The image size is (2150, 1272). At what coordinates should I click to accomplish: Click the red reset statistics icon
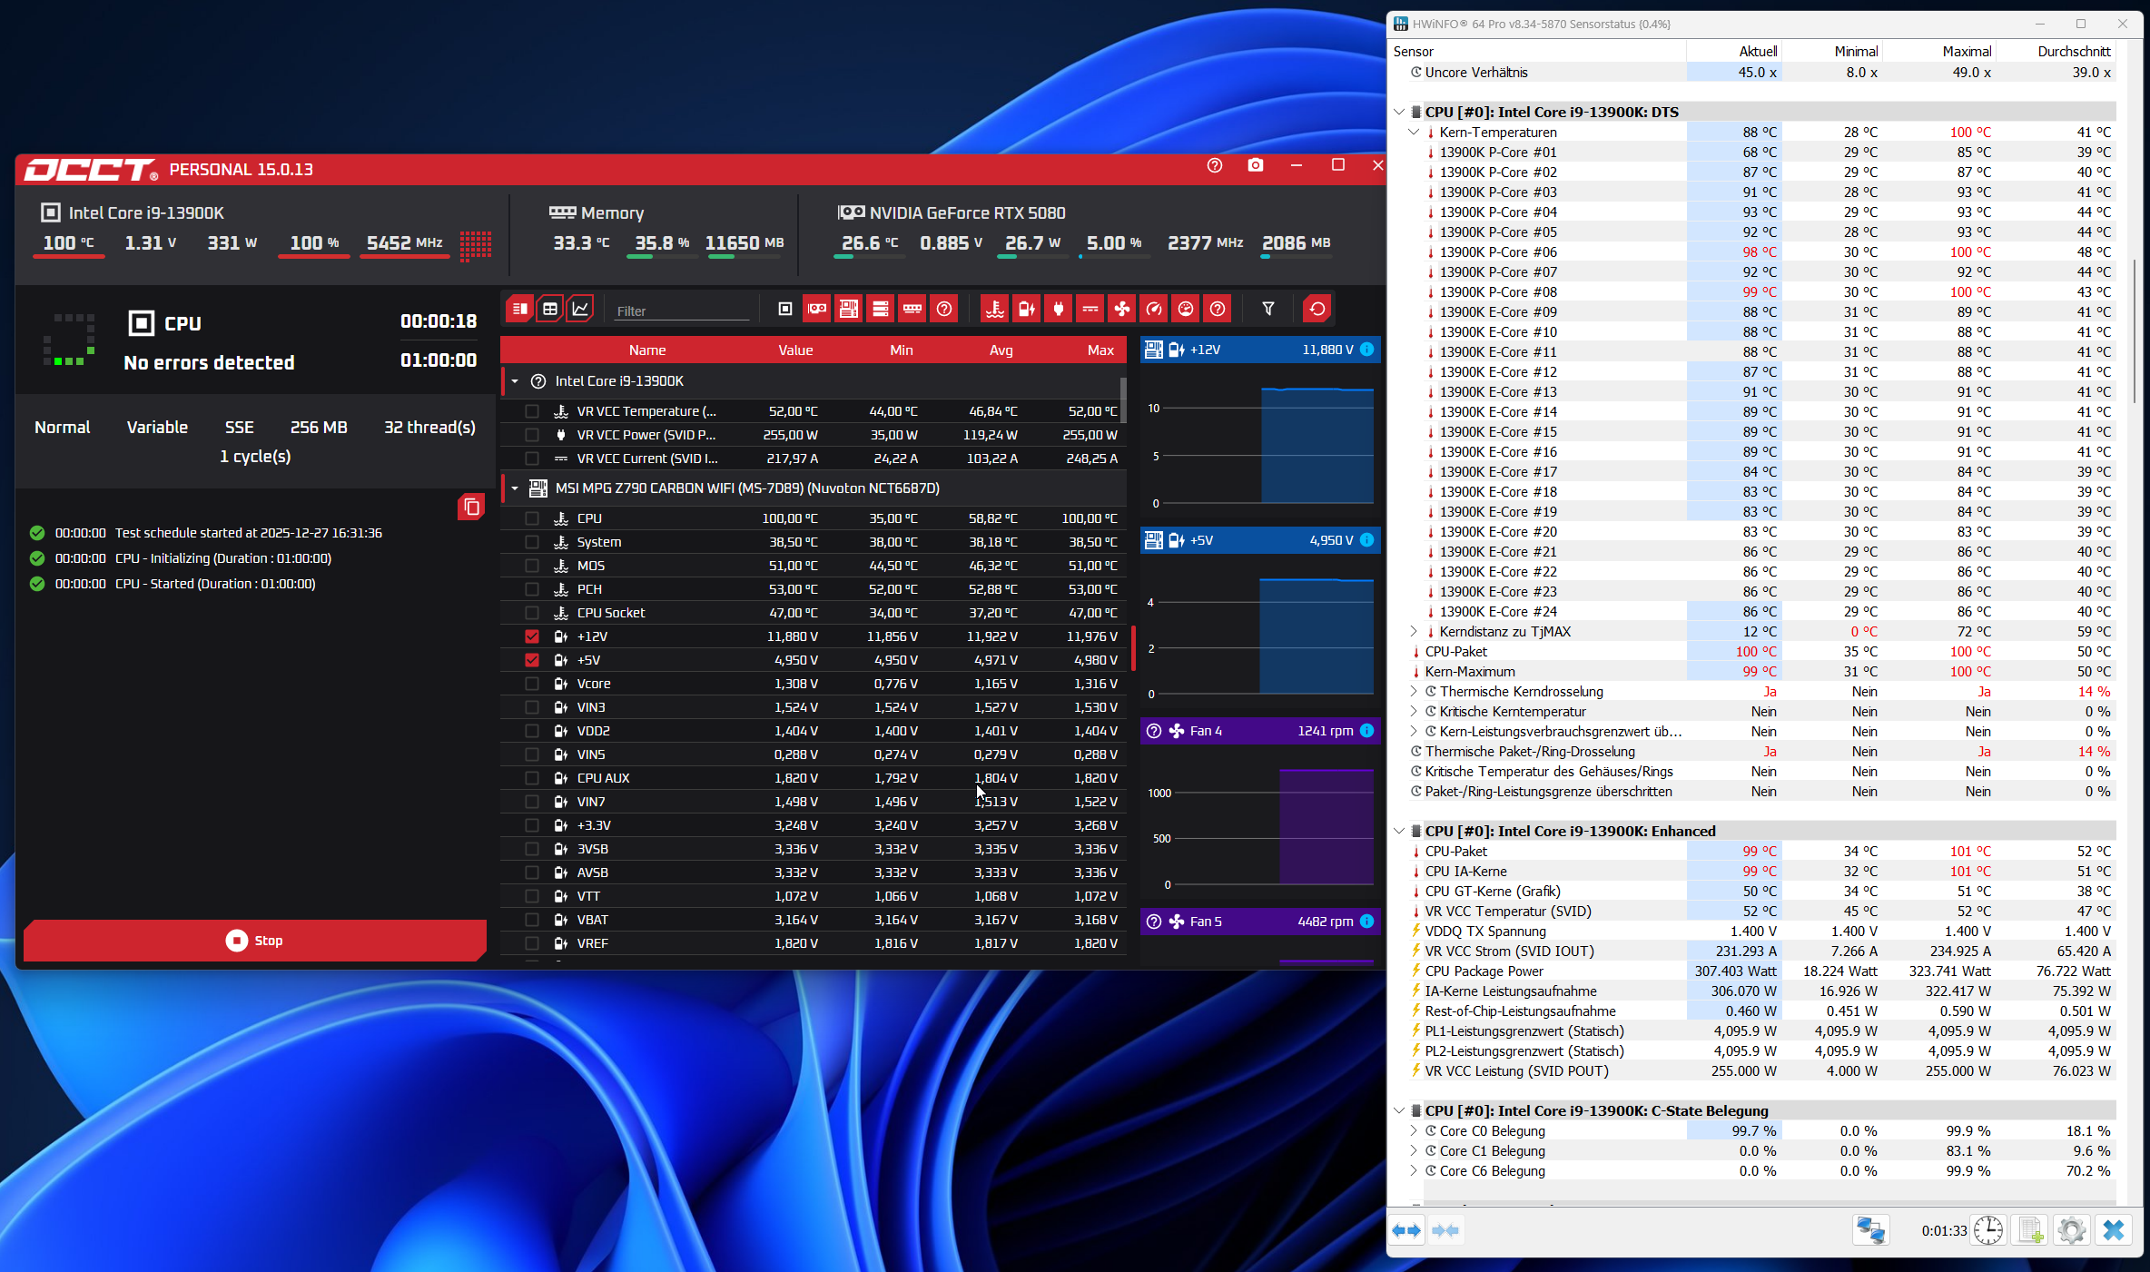coord(1317,310)
